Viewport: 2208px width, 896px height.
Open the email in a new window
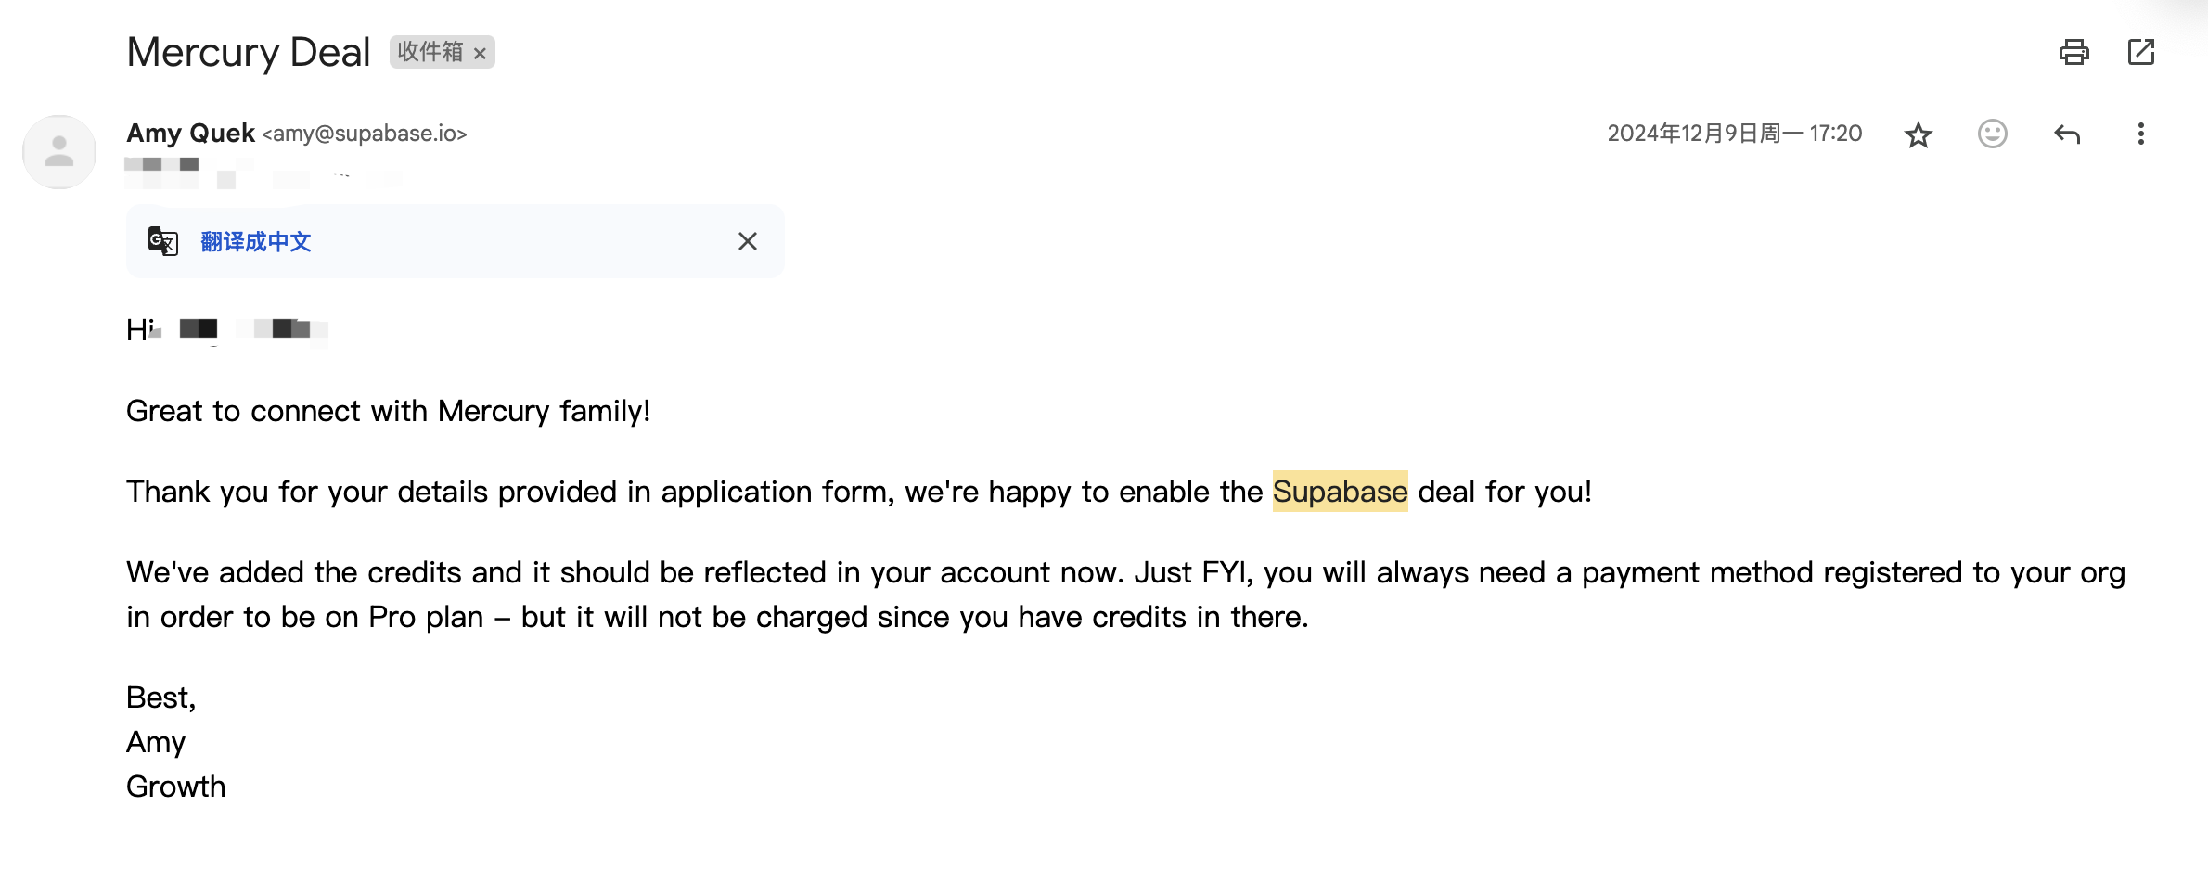pyautogui.click(x=2141, y=52)
